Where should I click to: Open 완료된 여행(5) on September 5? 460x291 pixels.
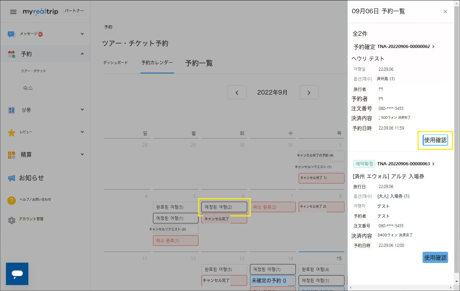pos(176,207)
